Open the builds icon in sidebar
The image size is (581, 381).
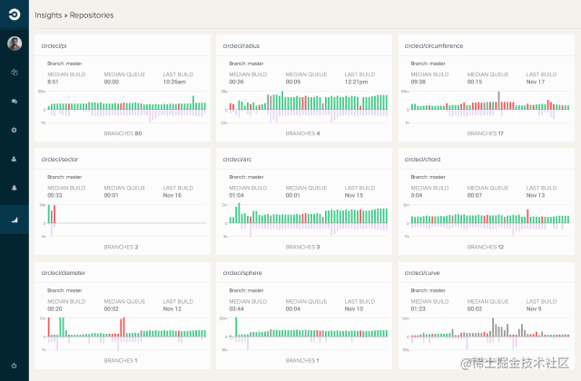pos(15,73)
